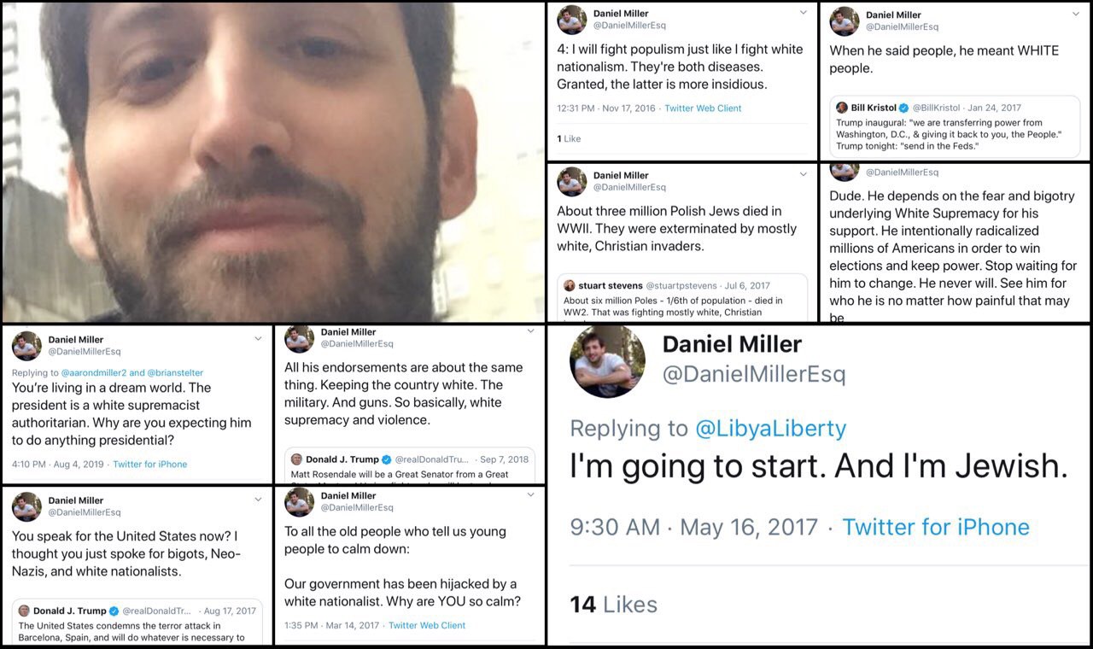The height and width of the screenshot is (649, 1093).
Task: Click Daniel Miller's avatar on the populism tweet
Action: coord(571,20)
